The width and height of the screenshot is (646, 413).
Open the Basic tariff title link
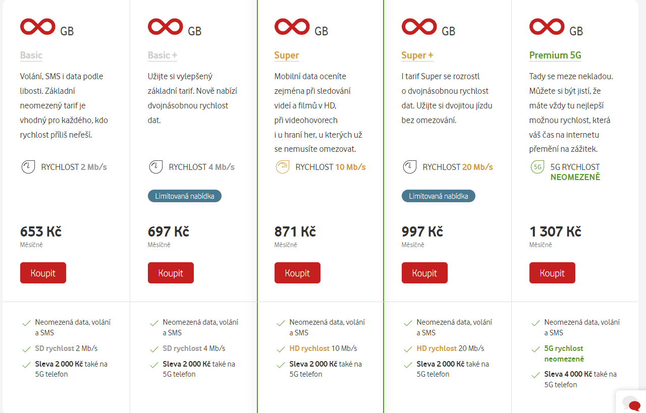coord(31,55)
